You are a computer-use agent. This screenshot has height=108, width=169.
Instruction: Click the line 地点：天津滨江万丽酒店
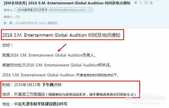tap(69, 94)
